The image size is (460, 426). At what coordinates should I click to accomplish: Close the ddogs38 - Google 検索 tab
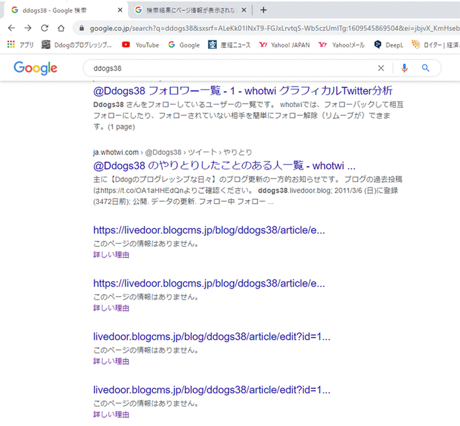[120, 10]
